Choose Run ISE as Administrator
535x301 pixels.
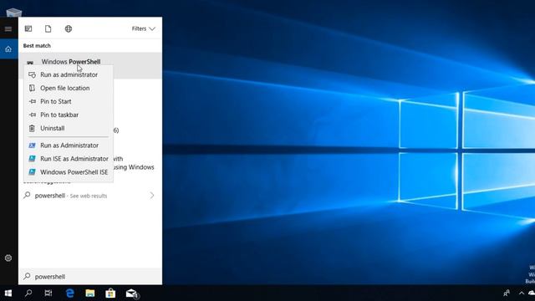(69, 159)
